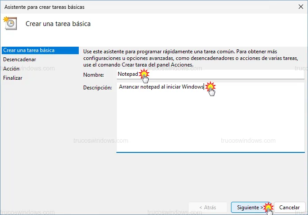Open the Acción step in sidebar

pyautogui.click(x=11, y=69)
